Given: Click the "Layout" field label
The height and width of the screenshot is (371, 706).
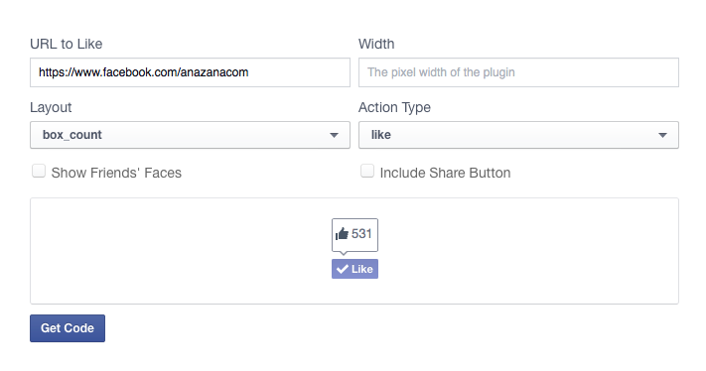Looking at the screenshot, I should tap(51, 107).
